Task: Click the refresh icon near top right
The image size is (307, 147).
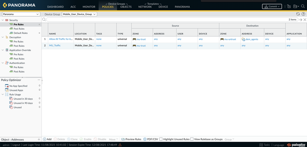Action: pos(298,14)
